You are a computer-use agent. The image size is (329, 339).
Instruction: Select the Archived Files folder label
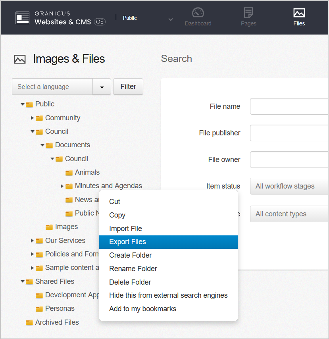(x=57, y=322)
